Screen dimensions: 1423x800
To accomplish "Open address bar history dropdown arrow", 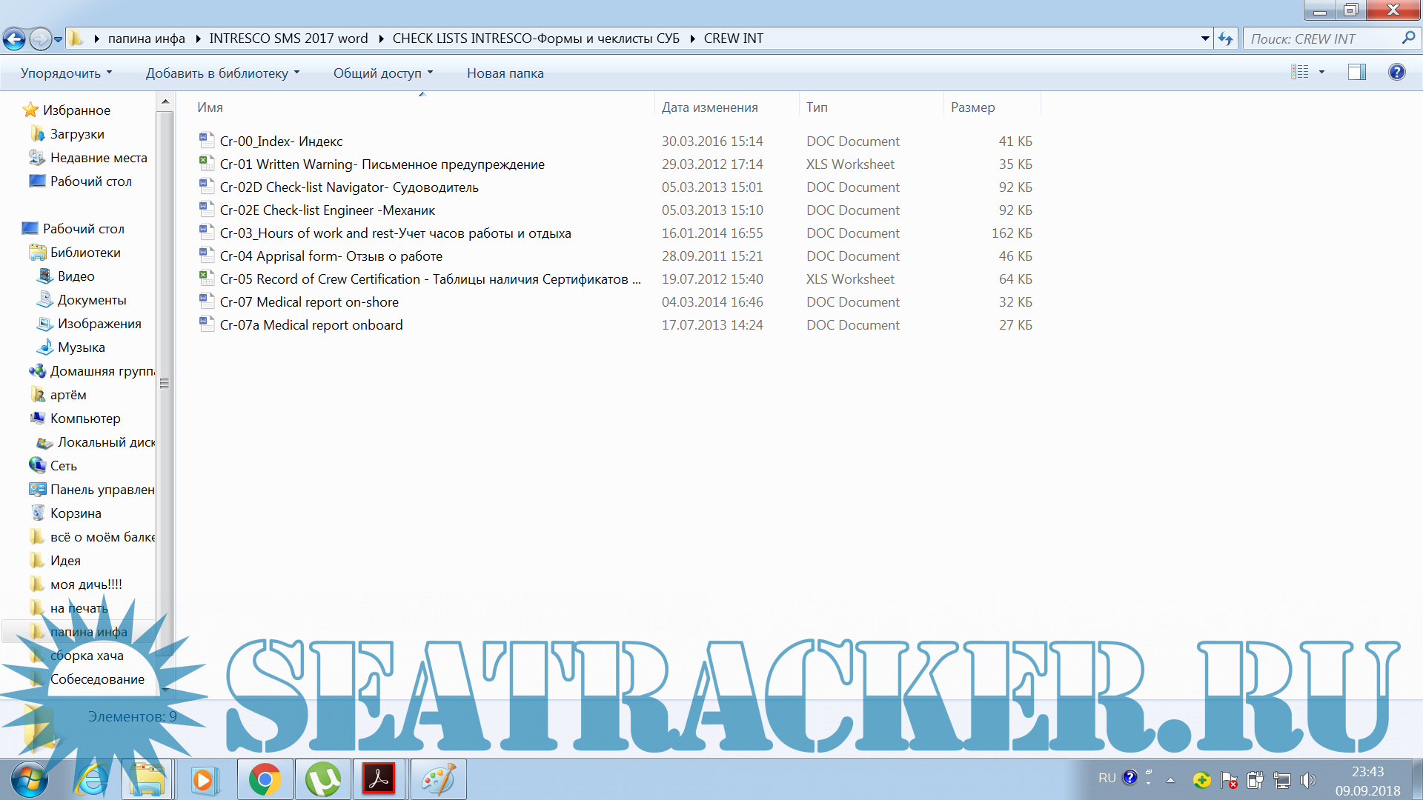I will 1205,39.
